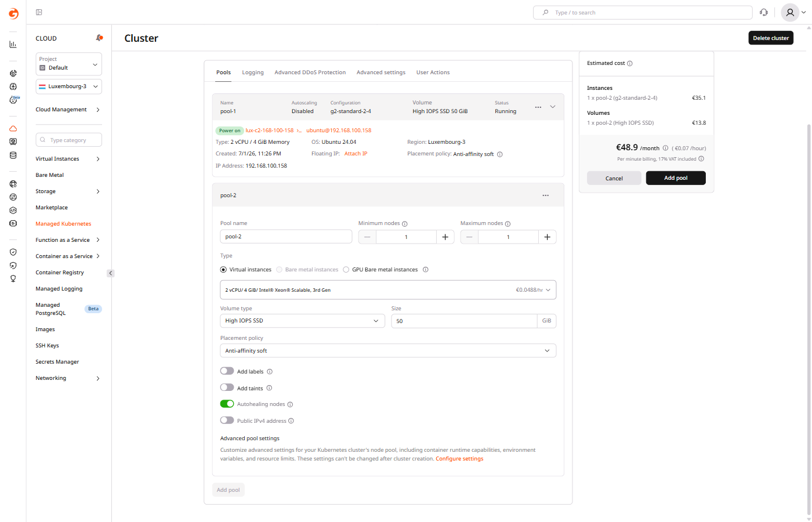
Task: Open the Placement policy Anti-affinity soft dropdown
Action: [388, 351]
